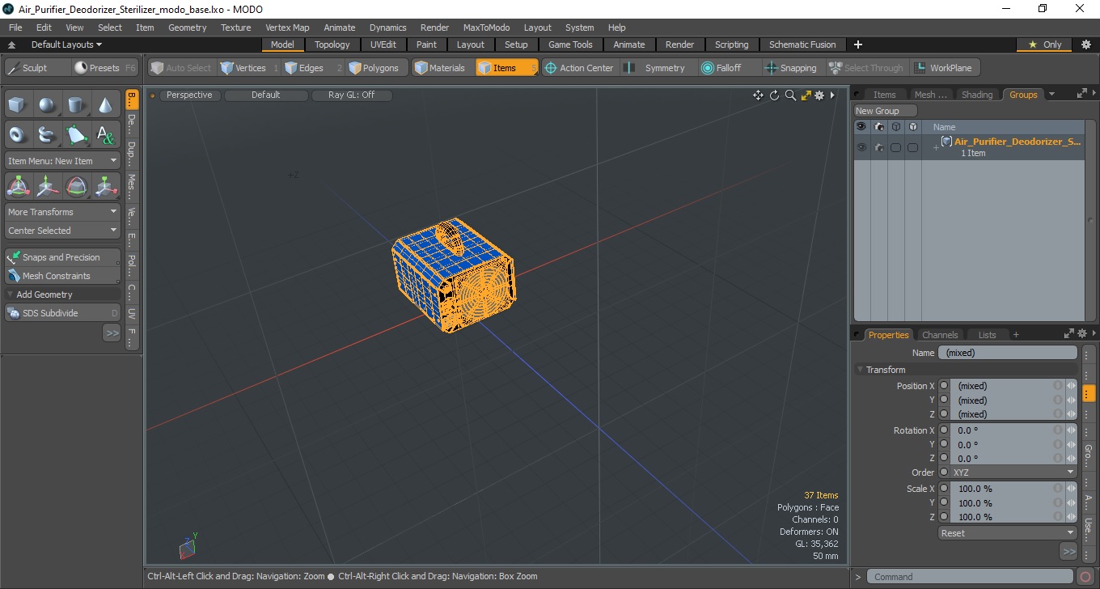The height and width of the screenshot is (589, 1100).
Task: Toggle Snapping on or off
Action: point(791,68)
